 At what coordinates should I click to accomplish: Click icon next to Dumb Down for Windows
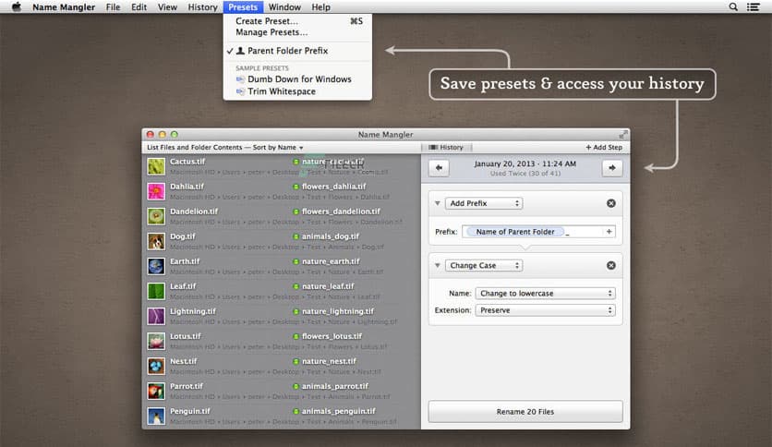click(x=240, y=79)
